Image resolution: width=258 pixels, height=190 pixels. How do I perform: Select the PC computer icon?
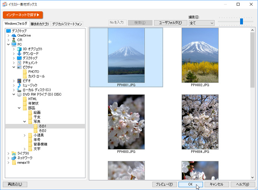[x=14, y=45]
